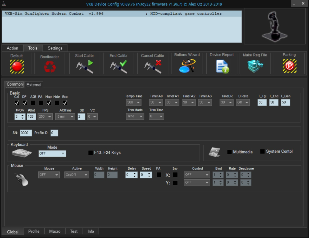Click the SN input field
Image resolution: width=309 pixels, height=238 pixels.
(26, 133)
